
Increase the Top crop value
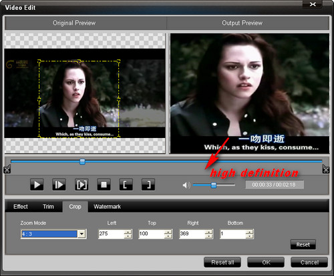click(168, 232)
